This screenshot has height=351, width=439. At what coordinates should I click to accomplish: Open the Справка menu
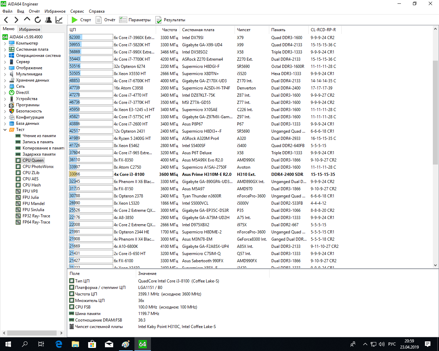click(97, 11)
